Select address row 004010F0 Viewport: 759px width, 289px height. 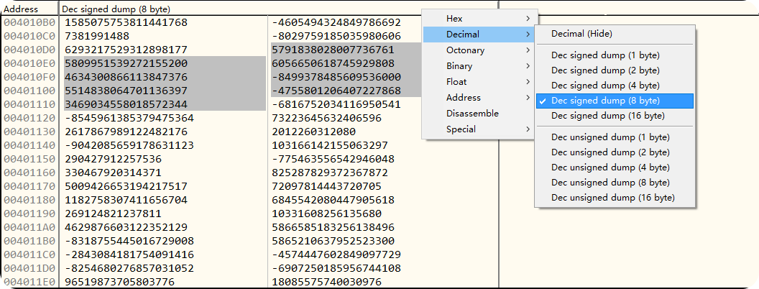[x=29, y=76]
